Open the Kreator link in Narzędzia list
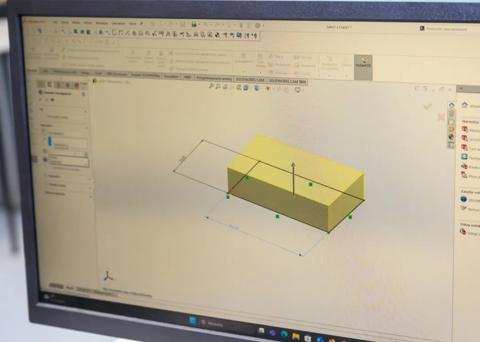The width and height of the screenshot is (480, 342). 470,167
